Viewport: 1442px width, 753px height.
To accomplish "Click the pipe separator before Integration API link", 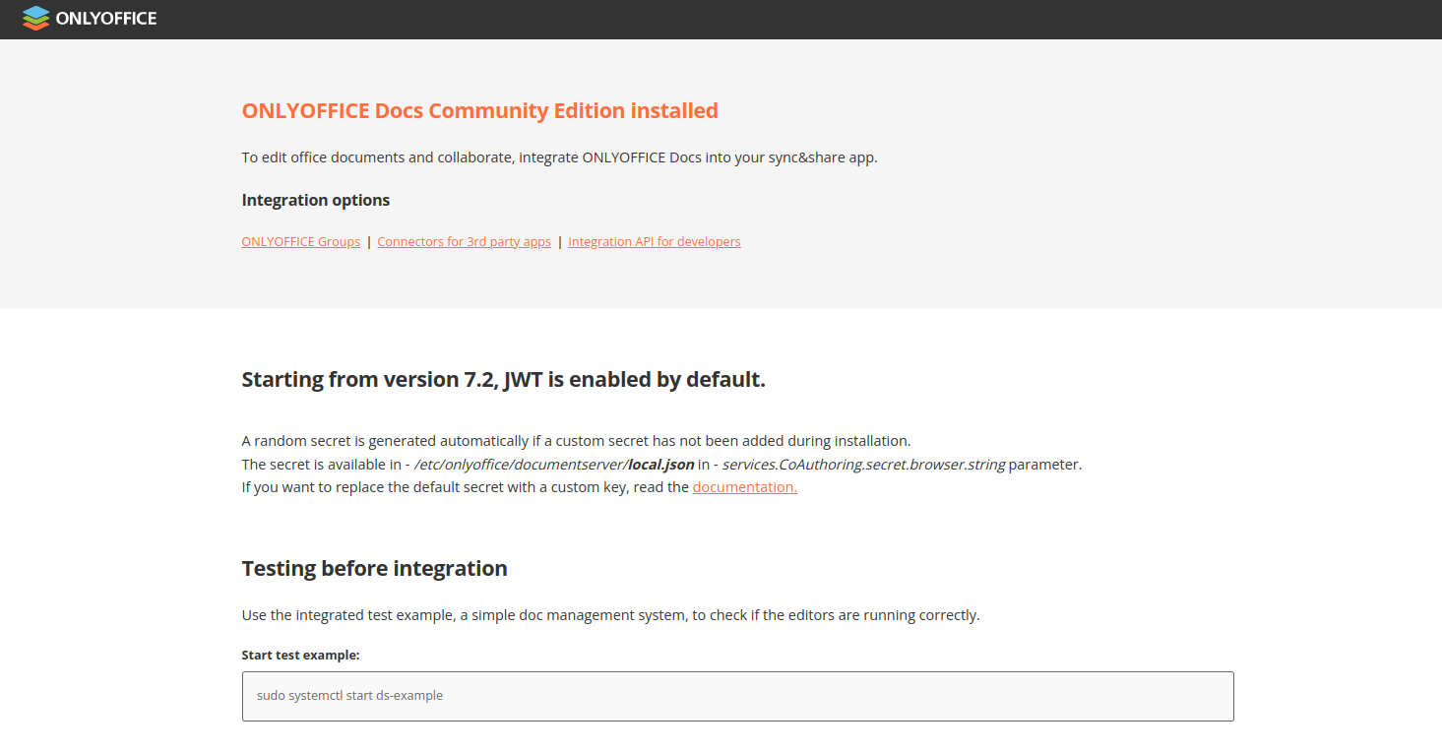I will point(560,241).
